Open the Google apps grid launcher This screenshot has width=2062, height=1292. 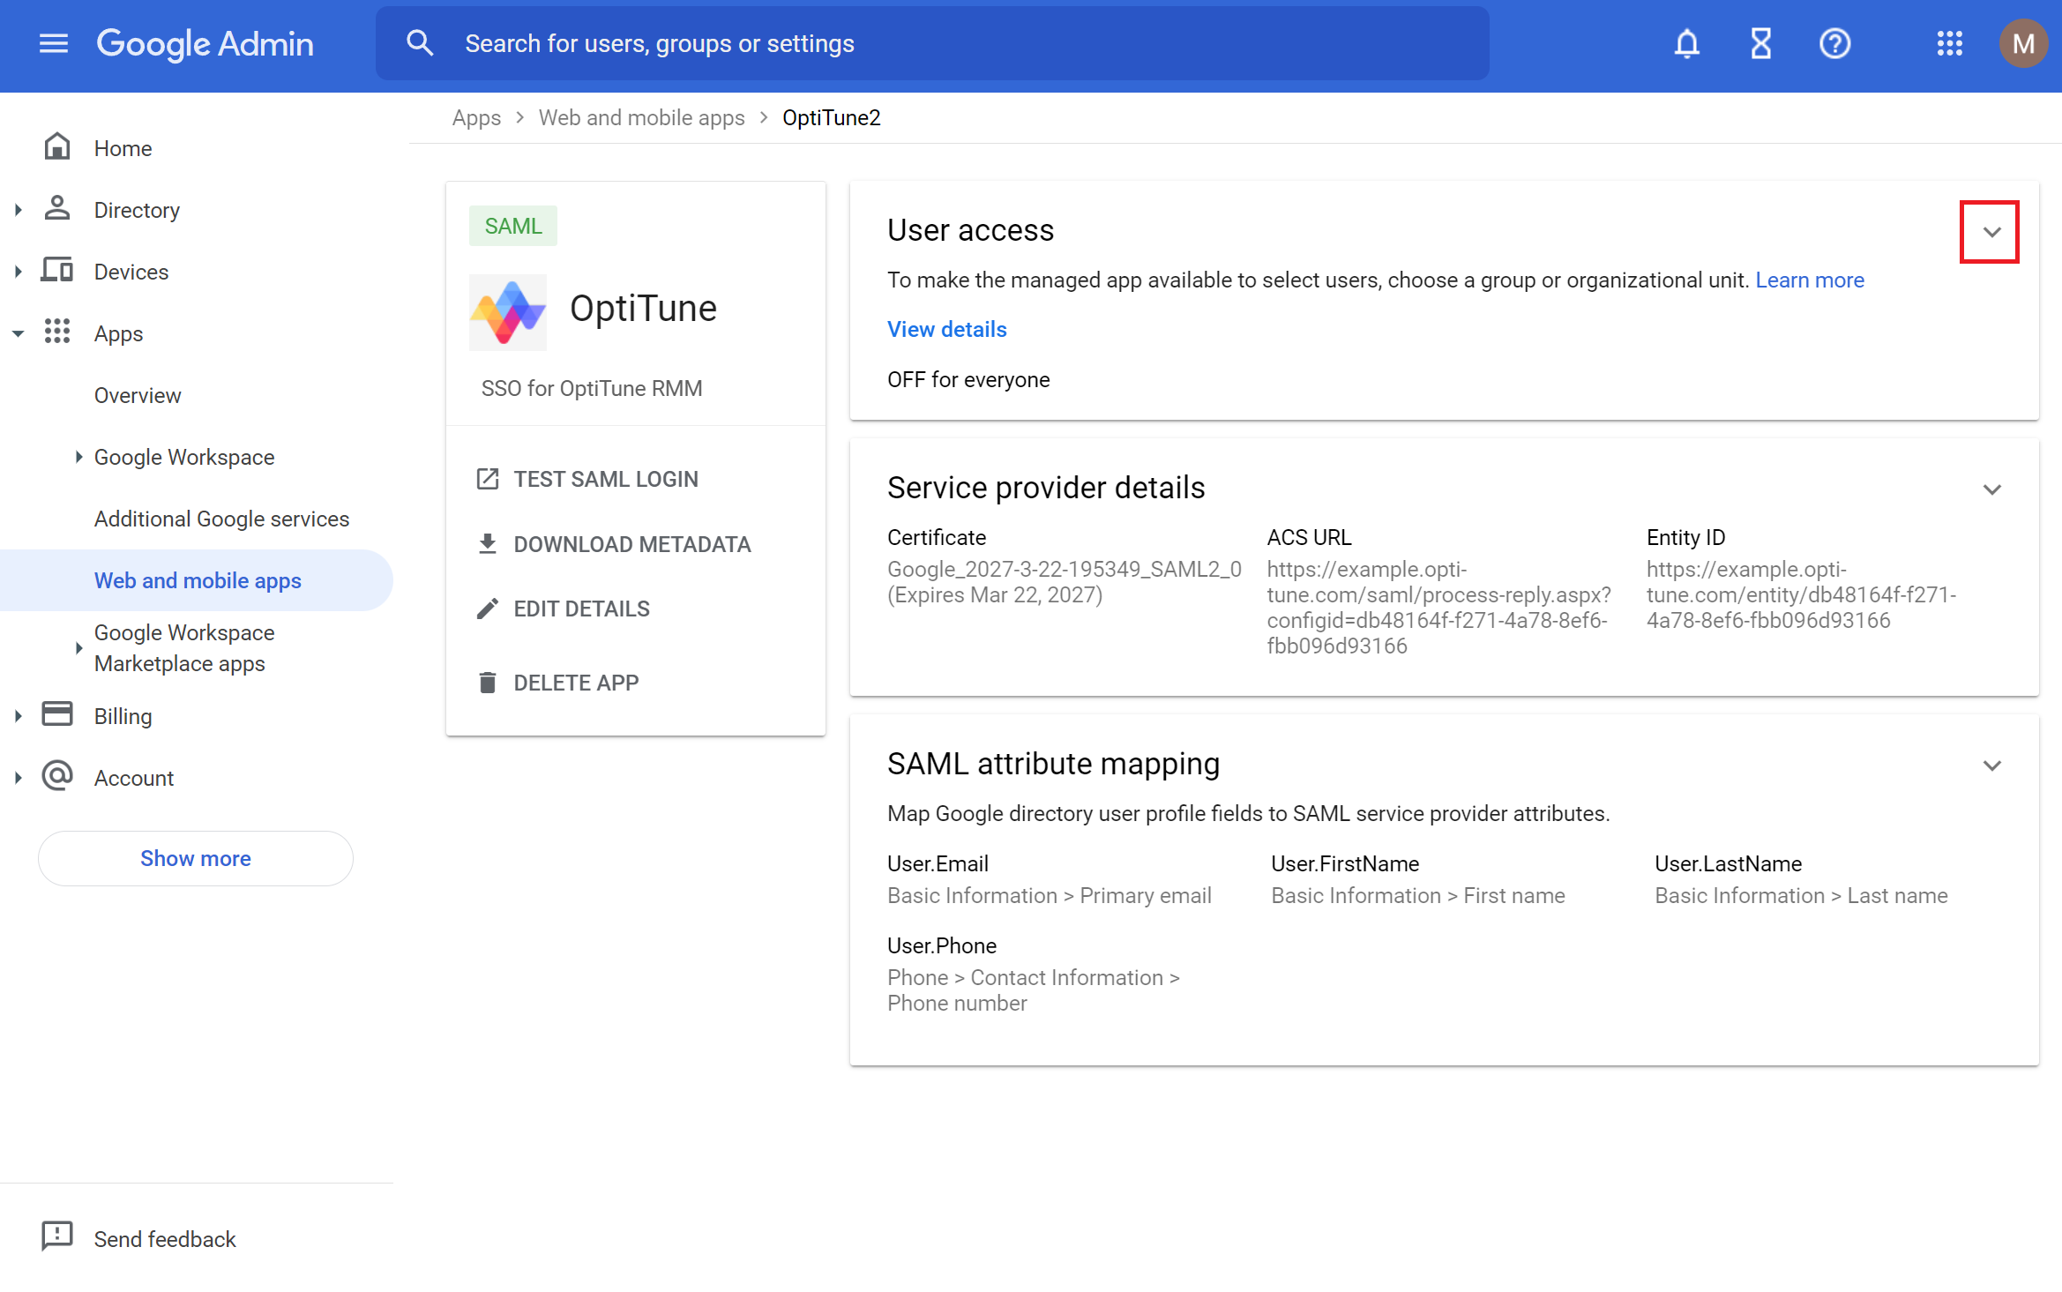[x=1949, y=43]
